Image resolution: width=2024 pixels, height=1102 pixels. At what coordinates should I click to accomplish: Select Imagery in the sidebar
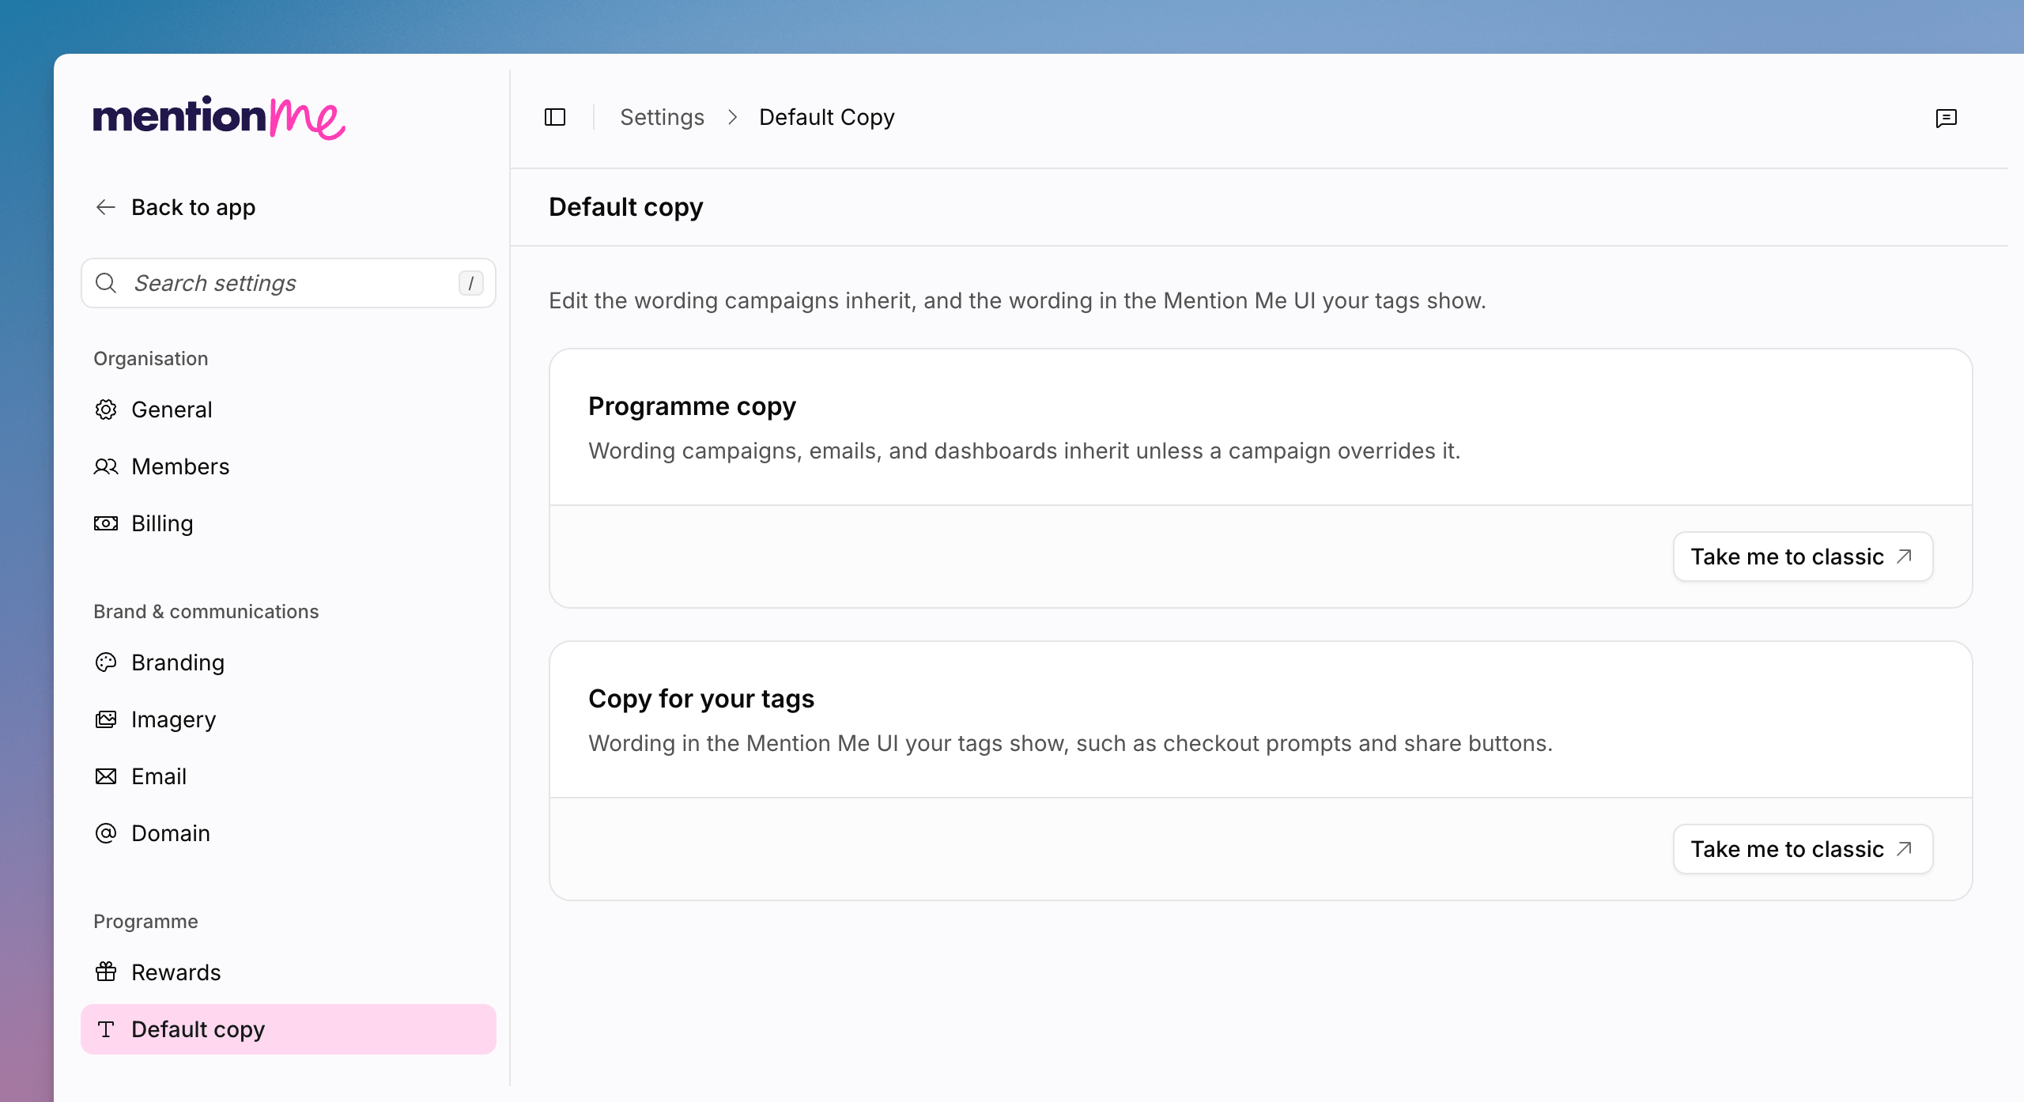pyautogui.click(x=289, y=719)
